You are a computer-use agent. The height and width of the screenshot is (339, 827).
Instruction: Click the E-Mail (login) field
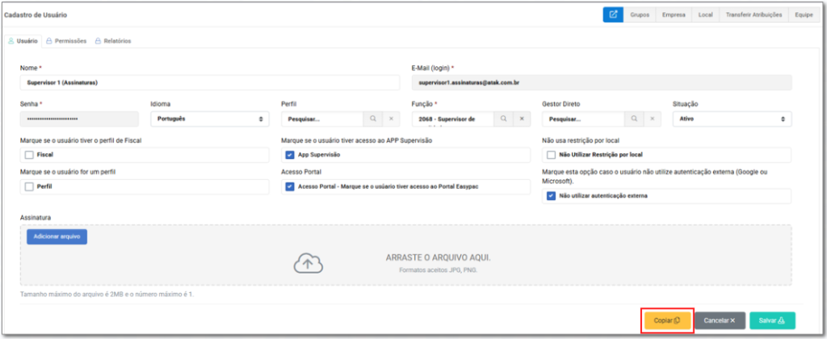click(x=602, y=83)
